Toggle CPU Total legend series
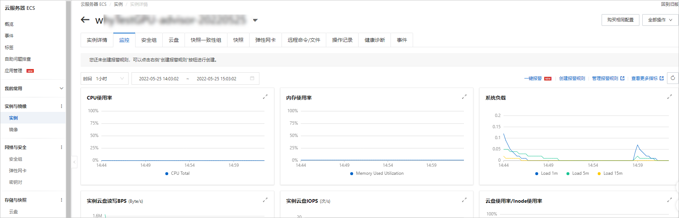 tap(177, 173)
